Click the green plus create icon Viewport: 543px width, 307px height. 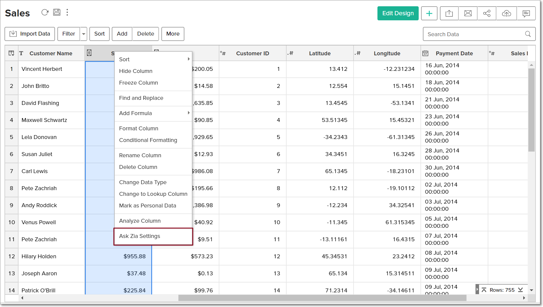[429, 13]
